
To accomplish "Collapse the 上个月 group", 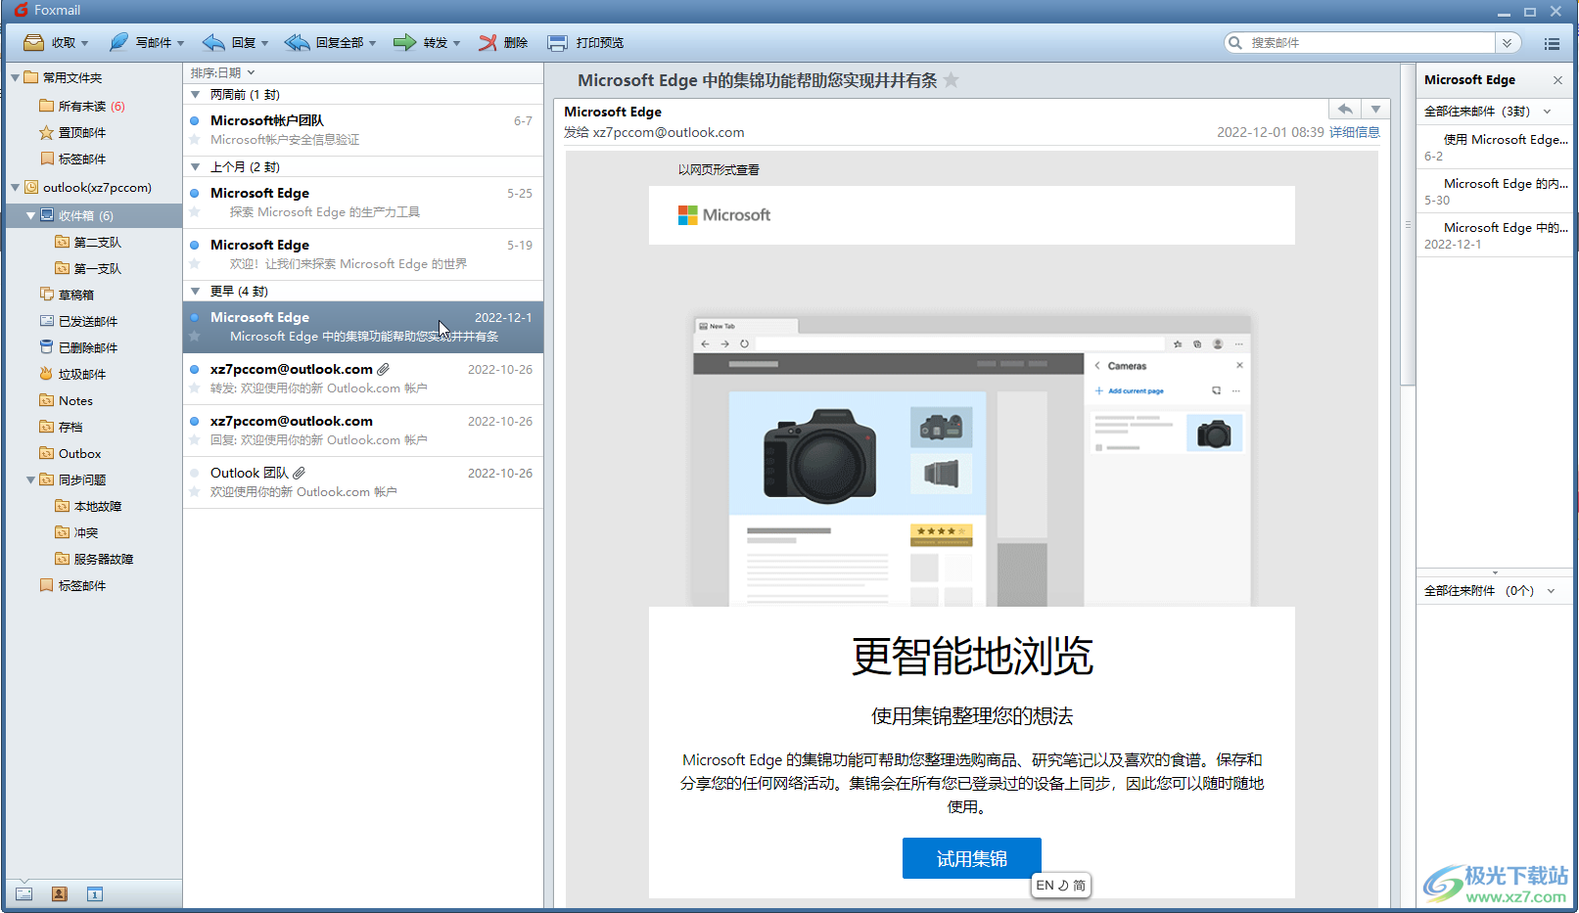I will (195, 167).
